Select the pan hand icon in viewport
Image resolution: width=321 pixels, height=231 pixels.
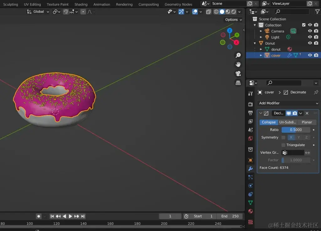point(238,65)
